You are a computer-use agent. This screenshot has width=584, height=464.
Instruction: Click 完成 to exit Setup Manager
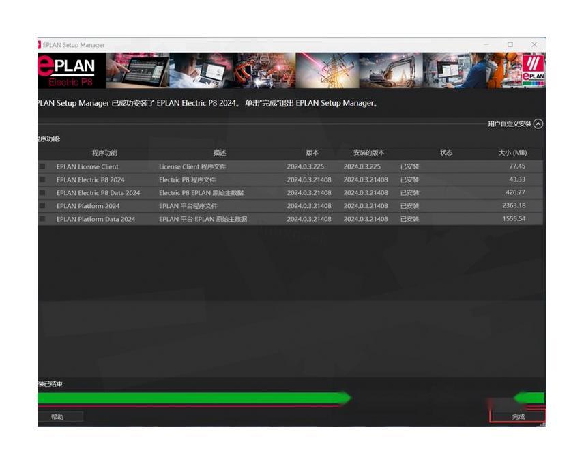pyautogui.click(x=518, y=416)
